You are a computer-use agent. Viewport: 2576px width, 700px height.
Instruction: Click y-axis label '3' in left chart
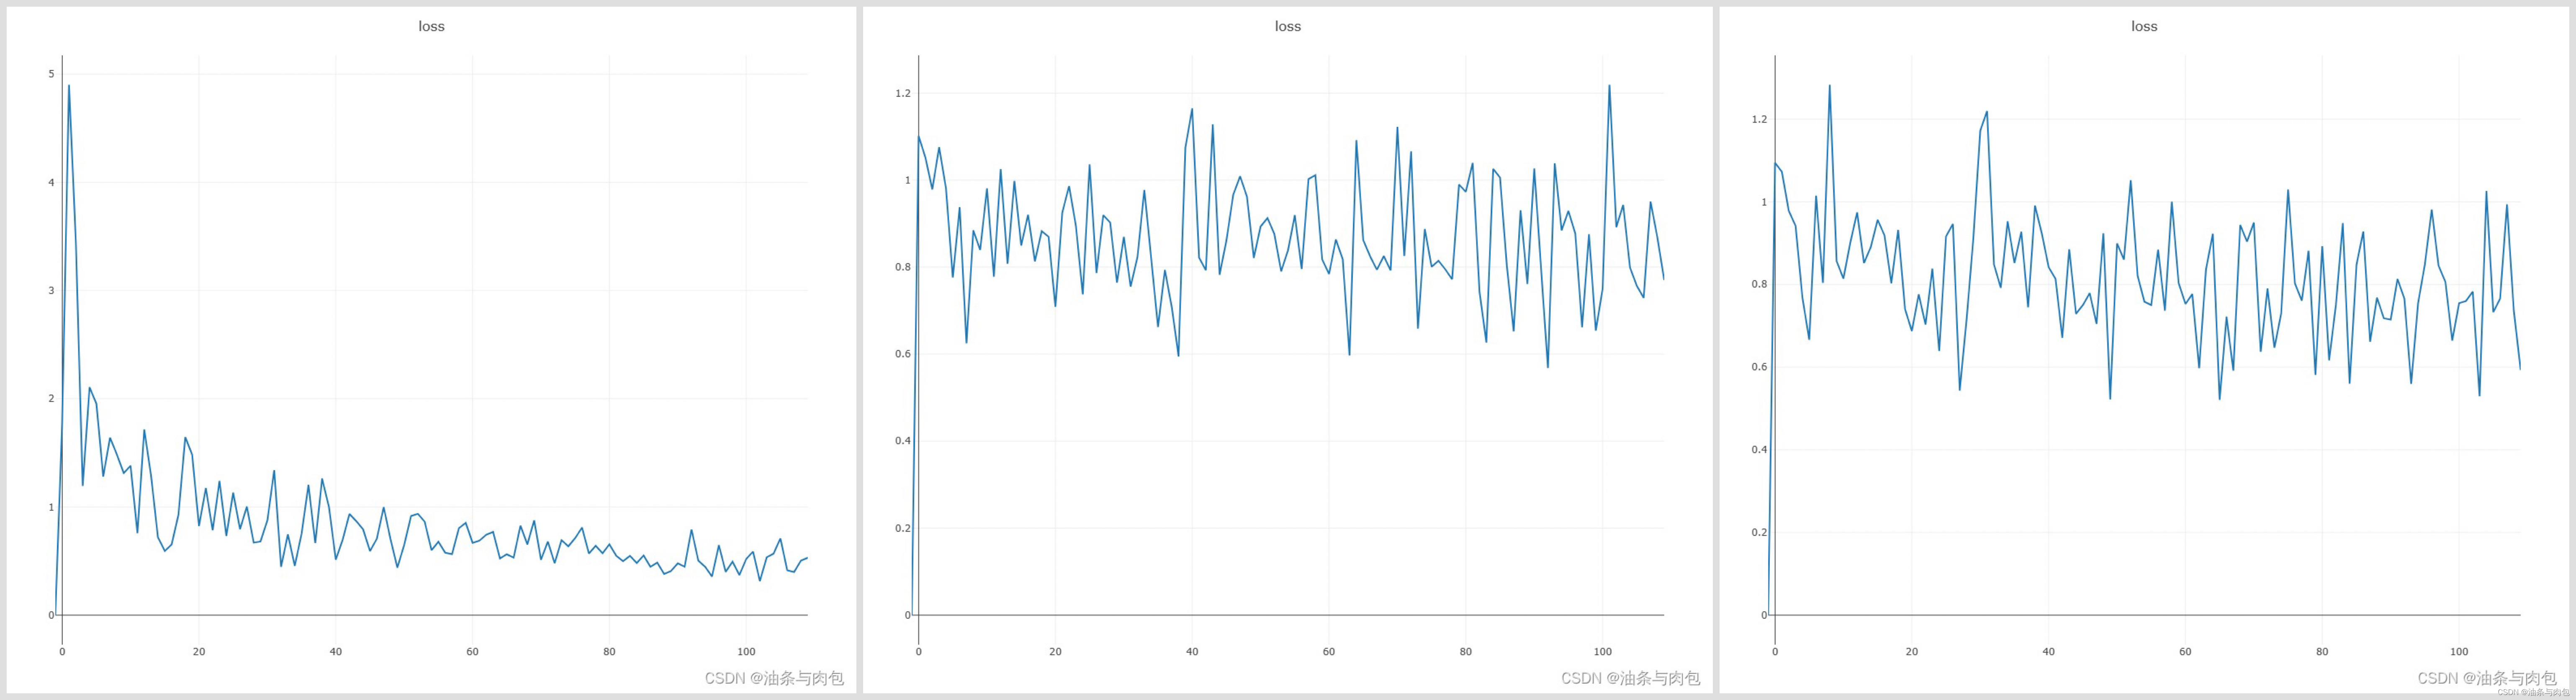click(x=51, y=291)
